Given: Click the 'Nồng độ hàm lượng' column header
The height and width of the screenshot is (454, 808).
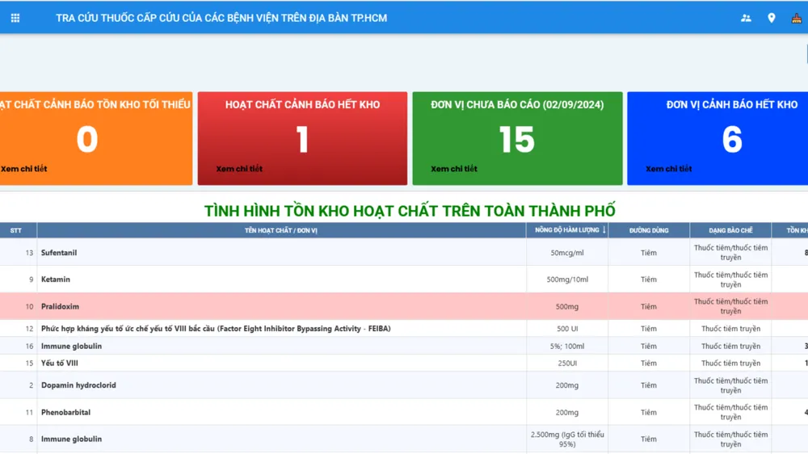Looking at the screenshot, I should (567, 230).
